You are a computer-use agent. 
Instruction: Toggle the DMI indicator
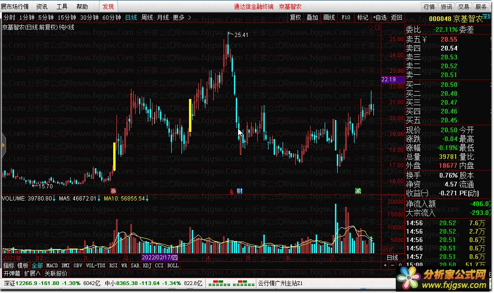point(65,265)
